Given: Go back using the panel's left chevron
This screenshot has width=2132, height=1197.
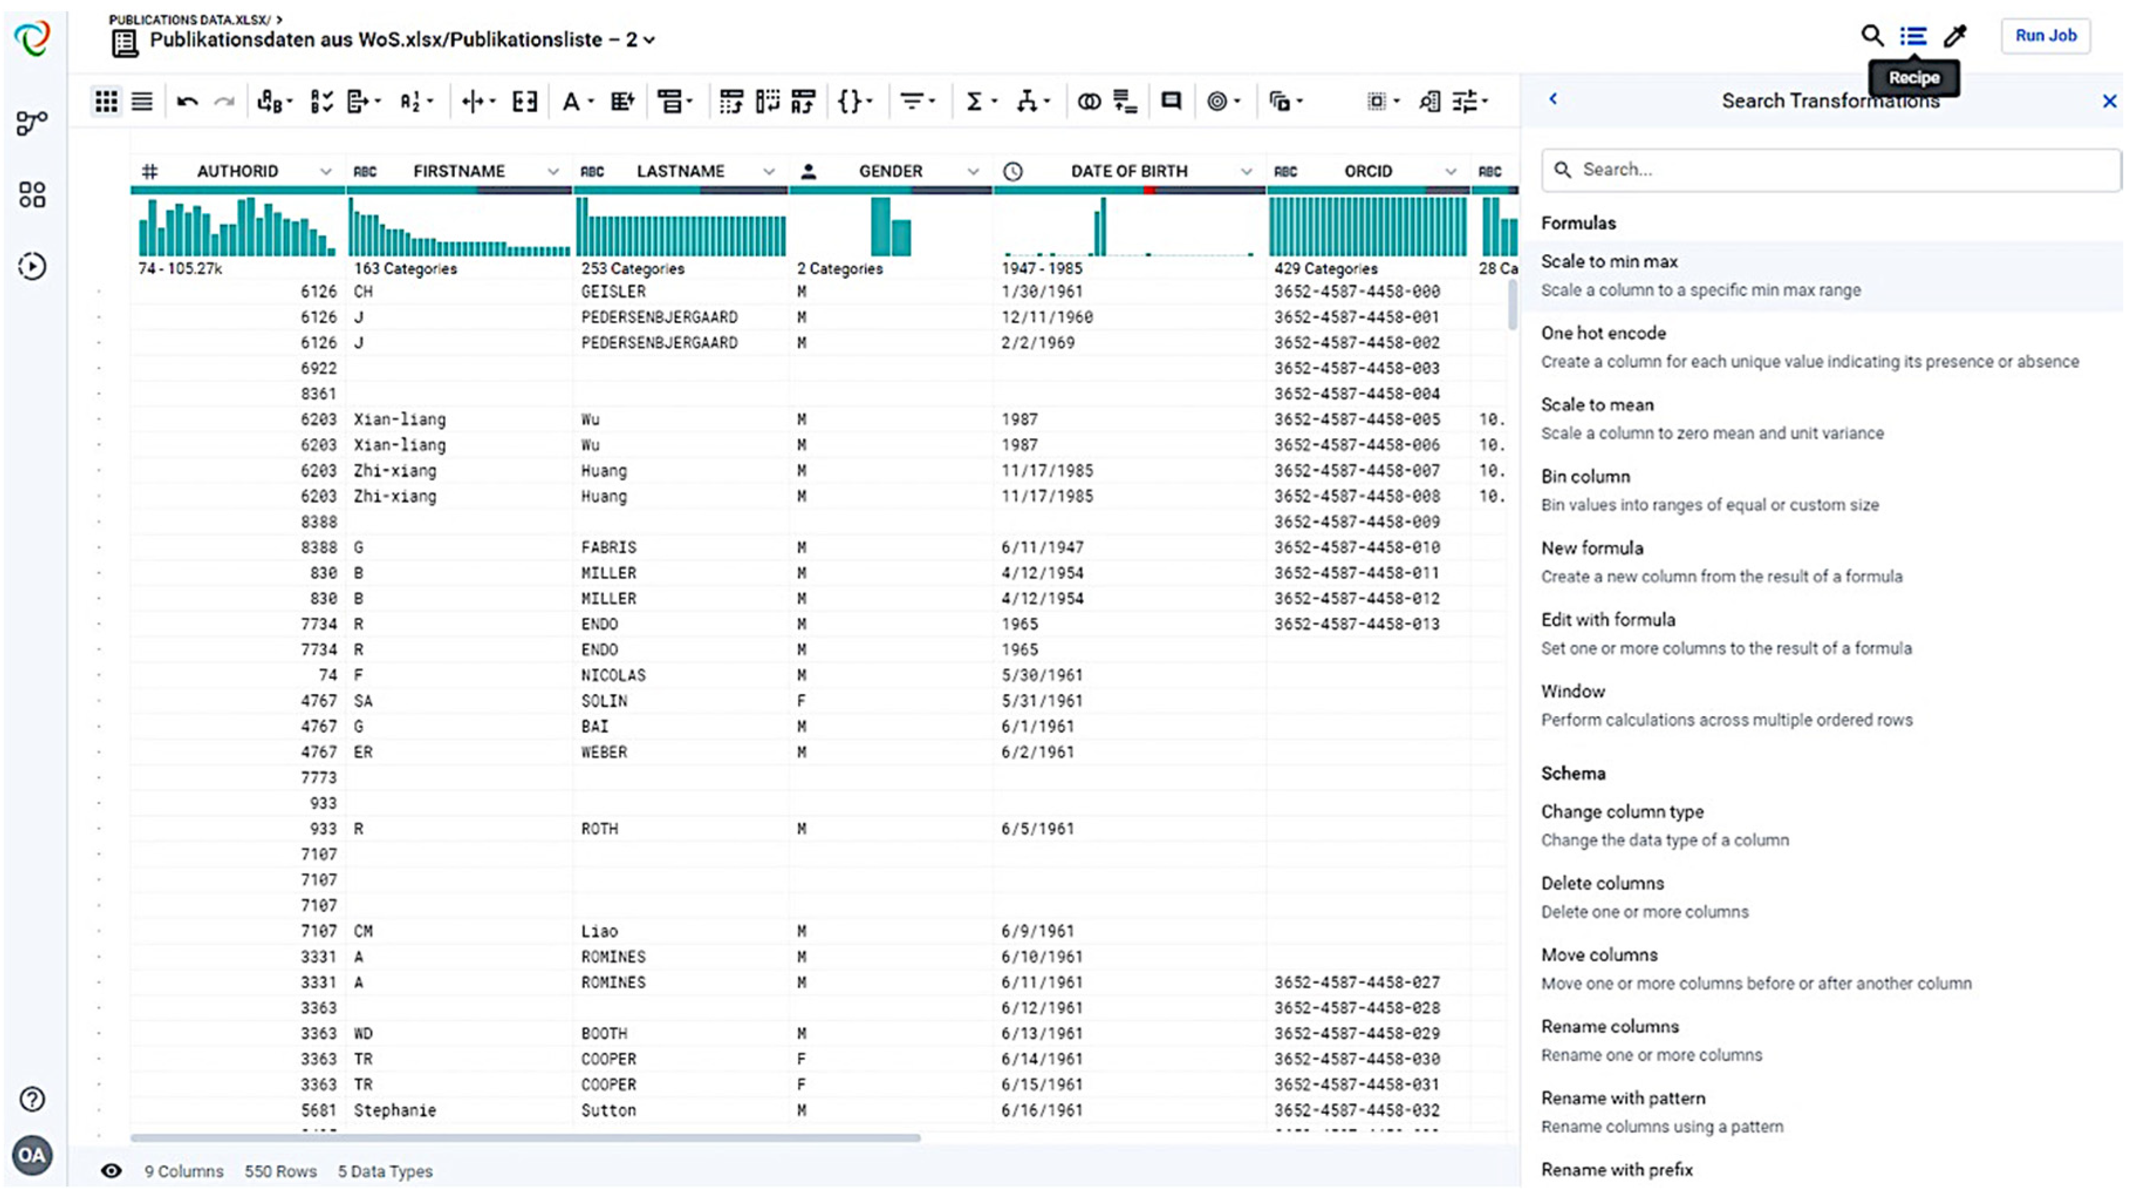Looking at the screenshot, I should tap(1553, 100).
